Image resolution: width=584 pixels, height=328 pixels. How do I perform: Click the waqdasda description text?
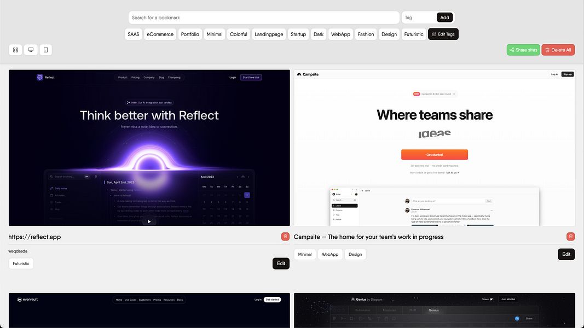click(18, 251)
